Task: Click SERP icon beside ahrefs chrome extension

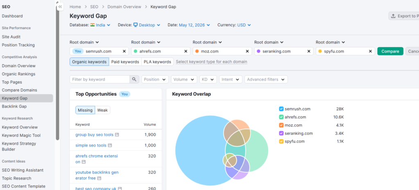Action: tap(83, 162)
